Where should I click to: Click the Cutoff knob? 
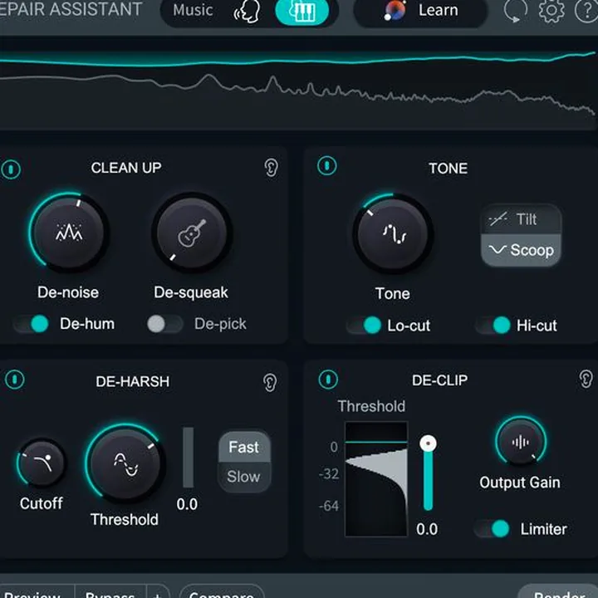(x=42, y=463)
